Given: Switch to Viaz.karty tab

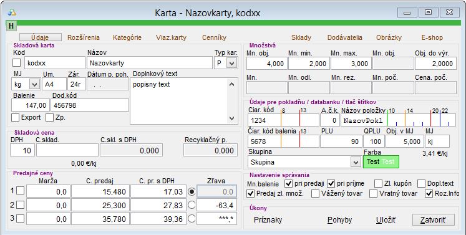Looking at the screenshot, I should 171,37.
